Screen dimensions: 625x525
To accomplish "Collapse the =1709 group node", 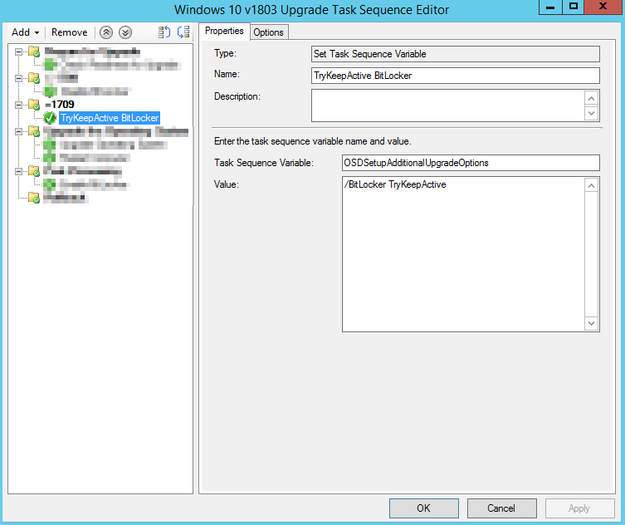I will 19,105.
